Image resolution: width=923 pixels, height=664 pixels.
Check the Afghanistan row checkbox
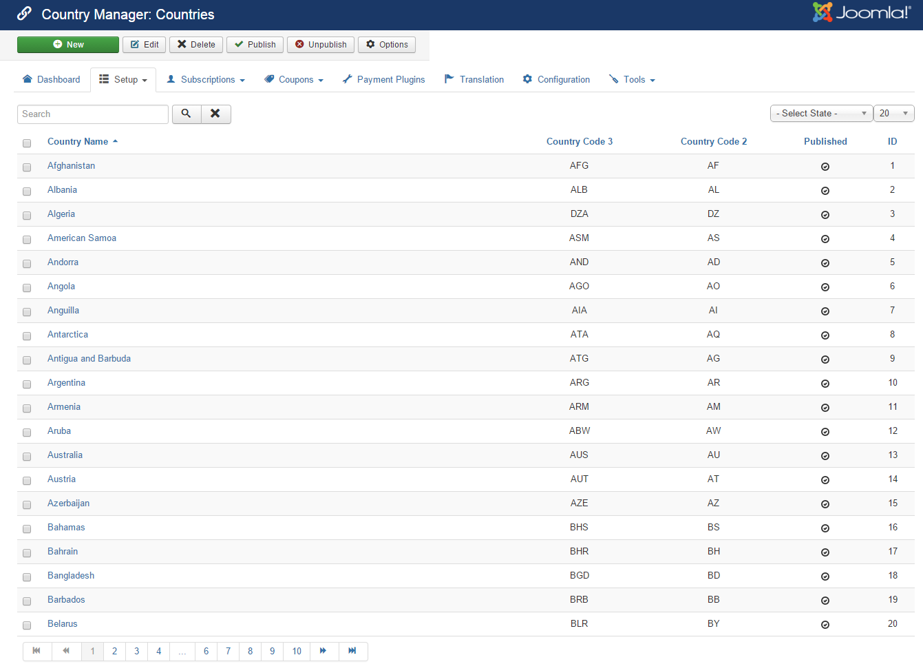pyautogui.click(x=27, y=167)
